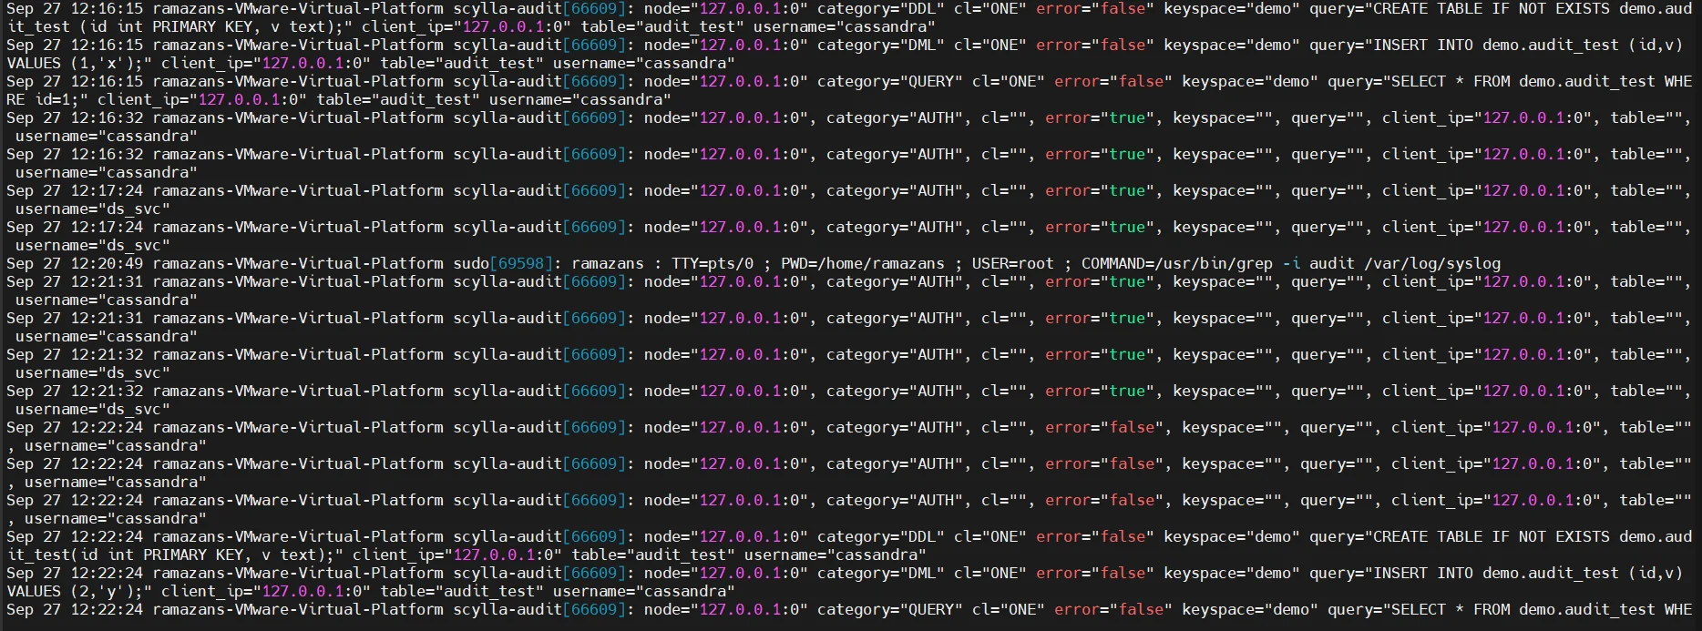1702x631 pixels.
Task: Click INSERT INTO query in the 12:22:24 DML line
Action: [1496, 573]
